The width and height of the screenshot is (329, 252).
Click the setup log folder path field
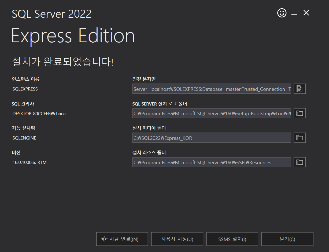click(212, 113)
